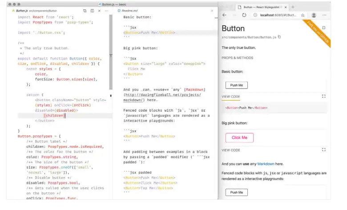This screenshot has width=347, height=210.
Task: Click the Button.js editor vertical scrollbar
Action: coord(111,52)
